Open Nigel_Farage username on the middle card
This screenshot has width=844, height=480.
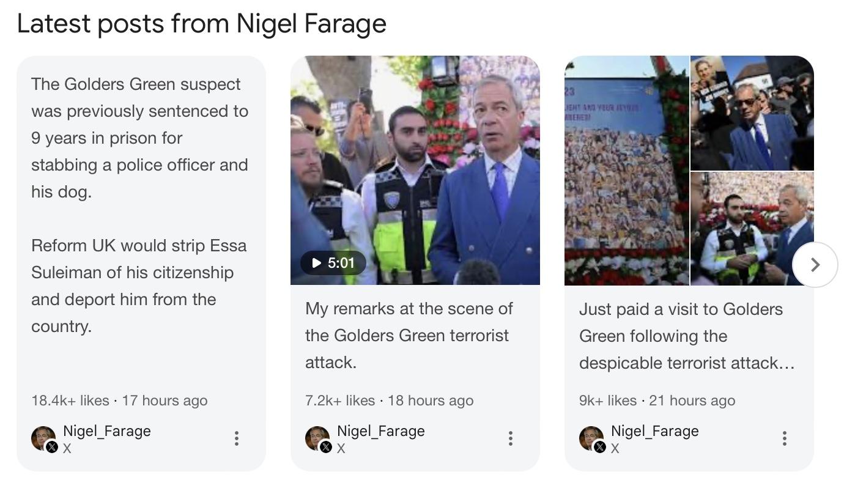point(381,431)
